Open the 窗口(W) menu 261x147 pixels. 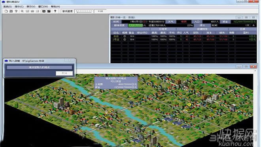[x=43, y=6]
